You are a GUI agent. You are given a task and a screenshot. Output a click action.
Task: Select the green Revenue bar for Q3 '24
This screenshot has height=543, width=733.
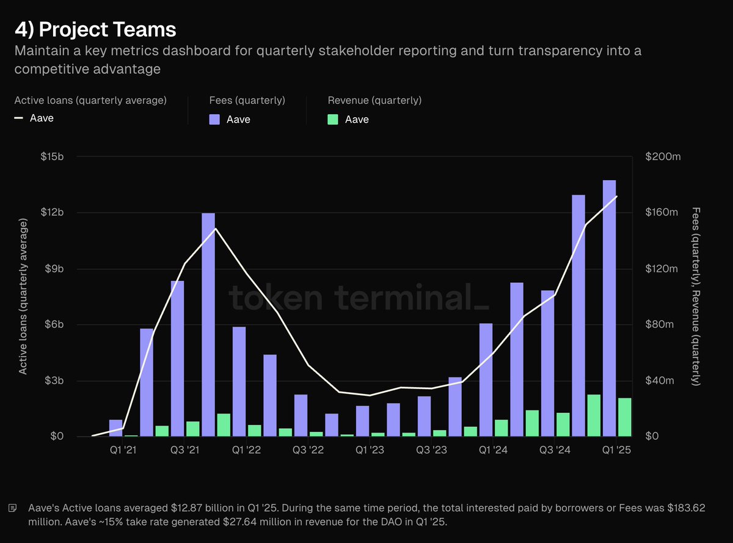click(563, 425)
